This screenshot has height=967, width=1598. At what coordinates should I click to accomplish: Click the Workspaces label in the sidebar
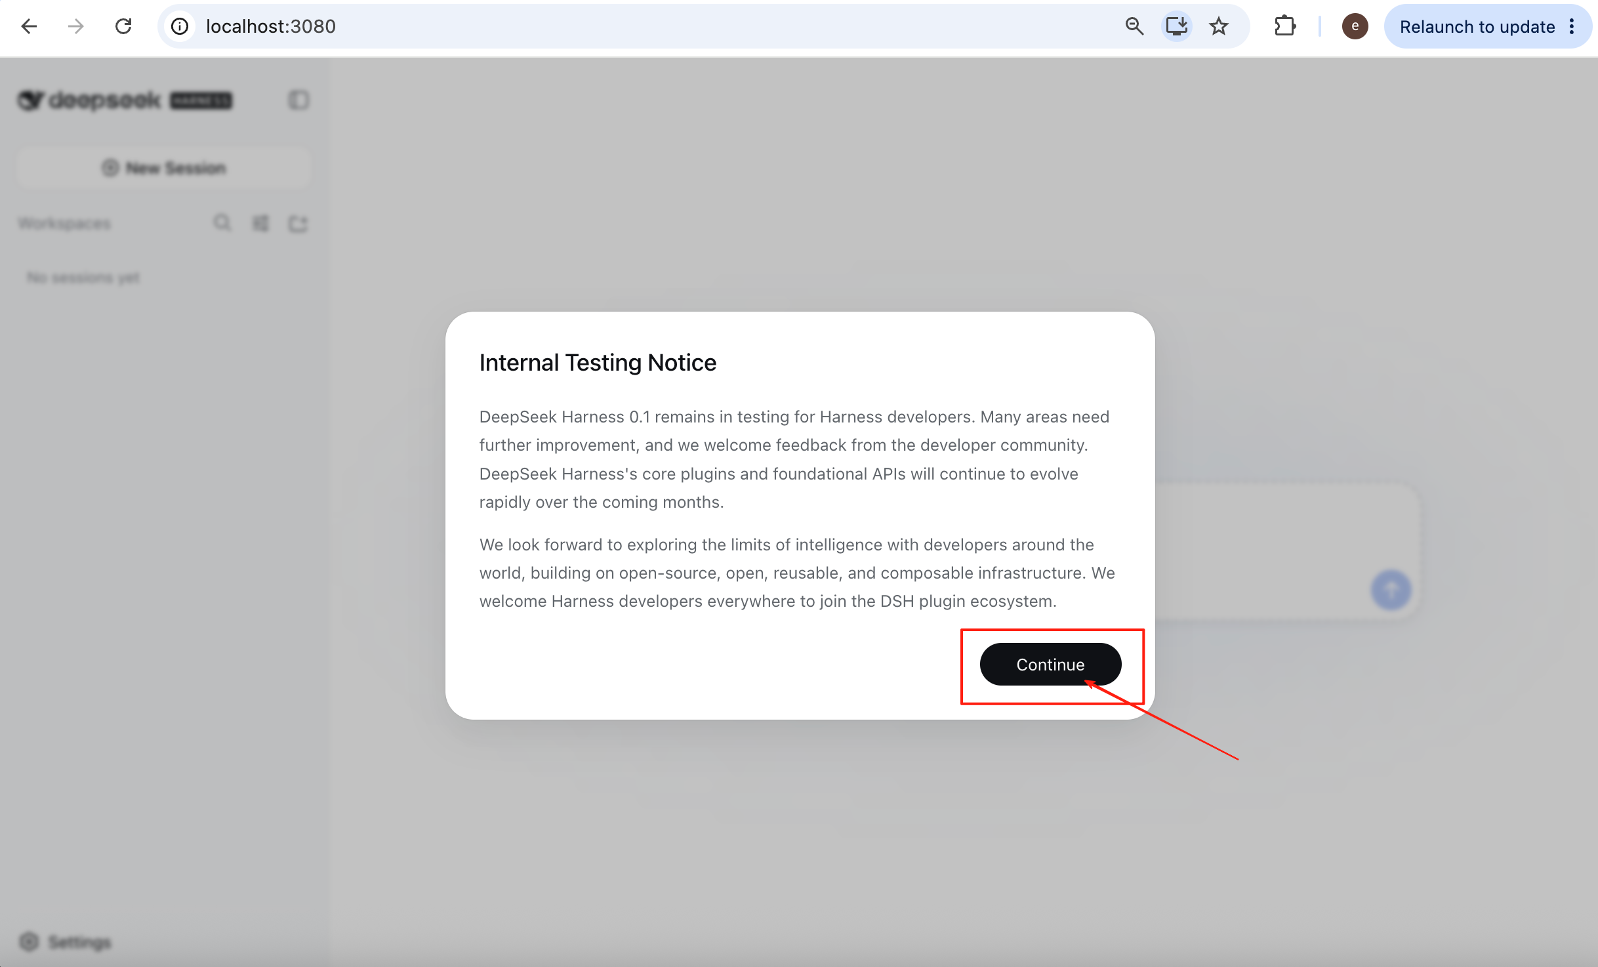(x=64, y=224)
